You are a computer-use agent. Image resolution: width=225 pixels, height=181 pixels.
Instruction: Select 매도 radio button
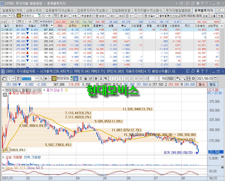117,16
